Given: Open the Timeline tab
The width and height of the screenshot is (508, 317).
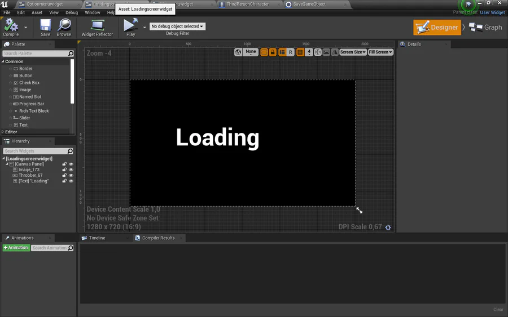Looking at the screenshot, I should [x=97, y=238].
